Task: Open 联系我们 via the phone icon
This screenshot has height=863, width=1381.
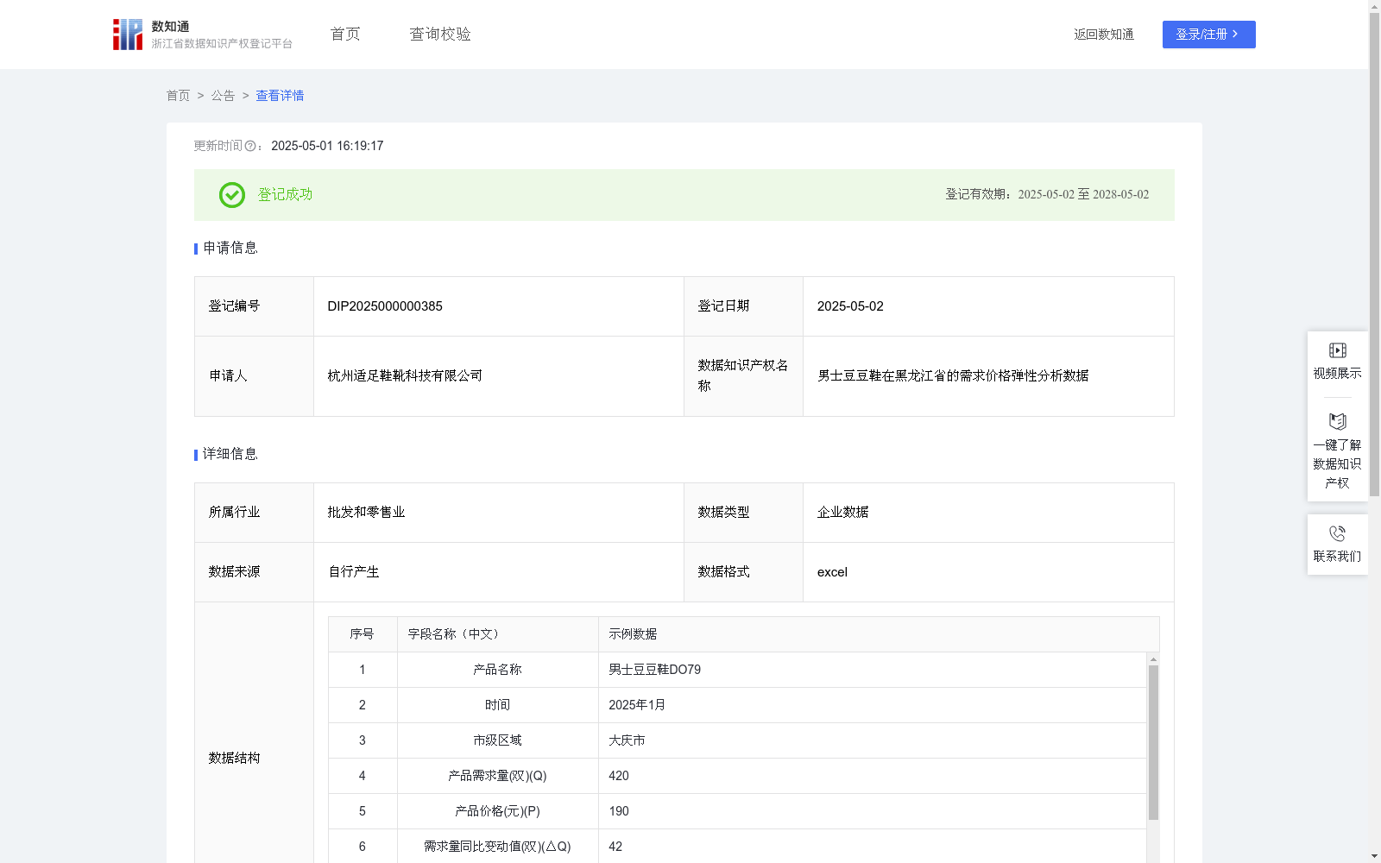Action: pos(1337,532)
